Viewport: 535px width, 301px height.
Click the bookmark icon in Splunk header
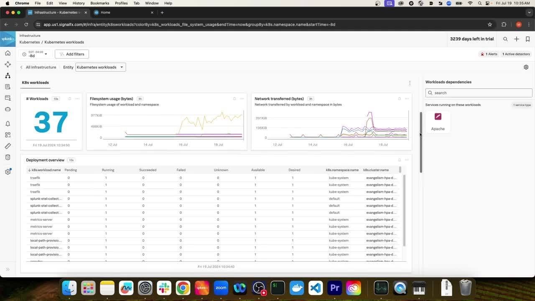pos(528,39)
